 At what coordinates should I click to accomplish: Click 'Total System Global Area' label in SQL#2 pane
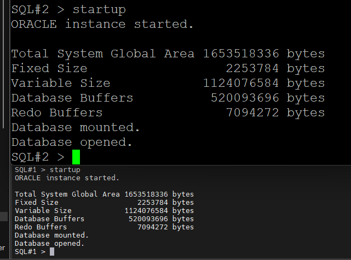click(103, 54)
